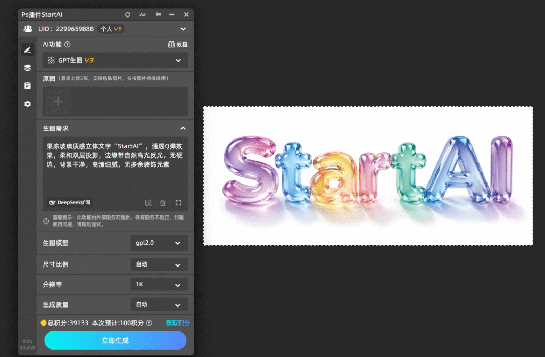The height and width of the screenshot is (357, 545).
Task: Click the 个人 V3 membership badge
Action: pyautogui.click(x=111, y=29)
